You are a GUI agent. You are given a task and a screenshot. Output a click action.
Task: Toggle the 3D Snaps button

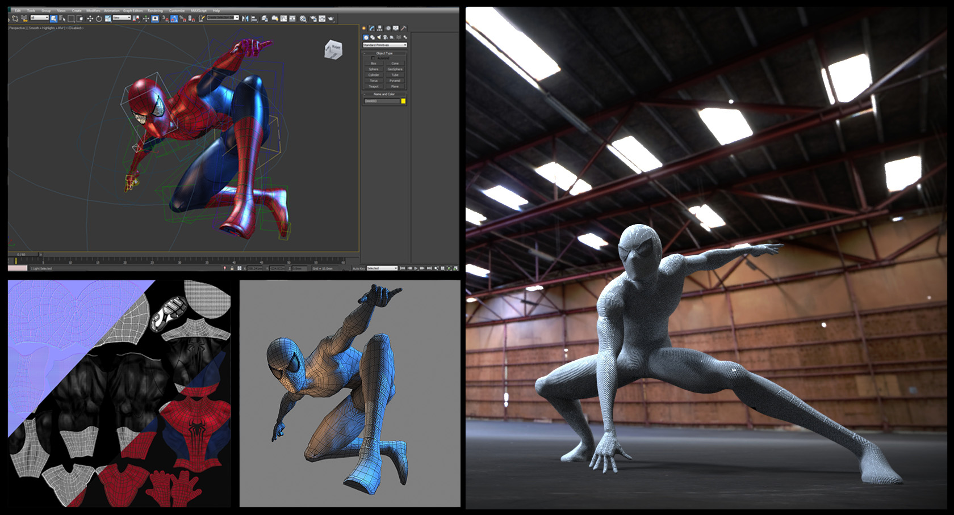(165, 19)
